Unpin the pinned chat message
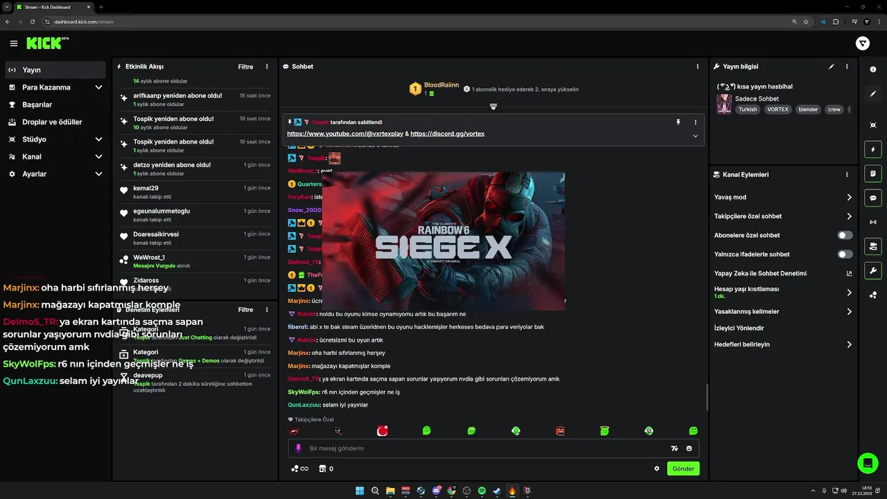The width and height of the screenshot is (887, 499). tap(678, 122)
